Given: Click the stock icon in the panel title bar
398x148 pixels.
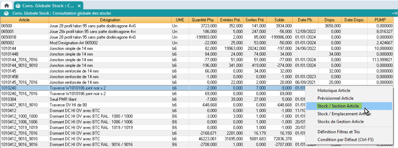Looking at the screenshot, I should (6, 13).
